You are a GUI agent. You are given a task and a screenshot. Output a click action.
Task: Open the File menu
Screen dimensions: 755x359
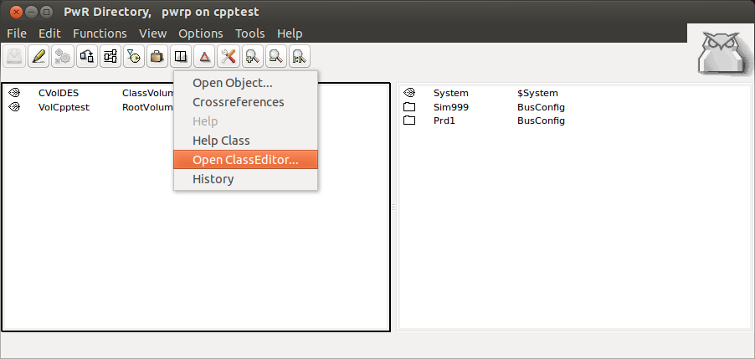coord(17,33)
